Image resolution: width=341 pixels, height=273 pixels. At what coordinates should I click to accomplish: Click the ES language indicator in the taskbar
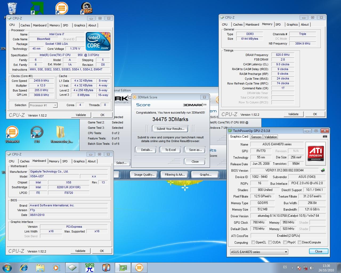coord(285,267)
